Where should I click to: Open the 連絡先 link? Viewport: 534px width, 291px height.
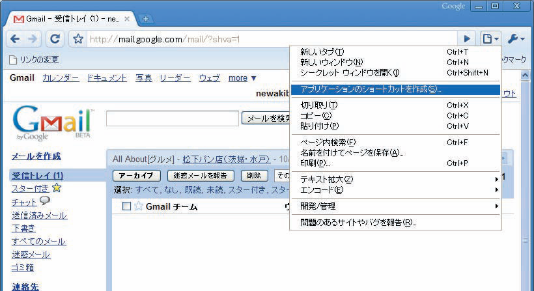tap(25, 286)
